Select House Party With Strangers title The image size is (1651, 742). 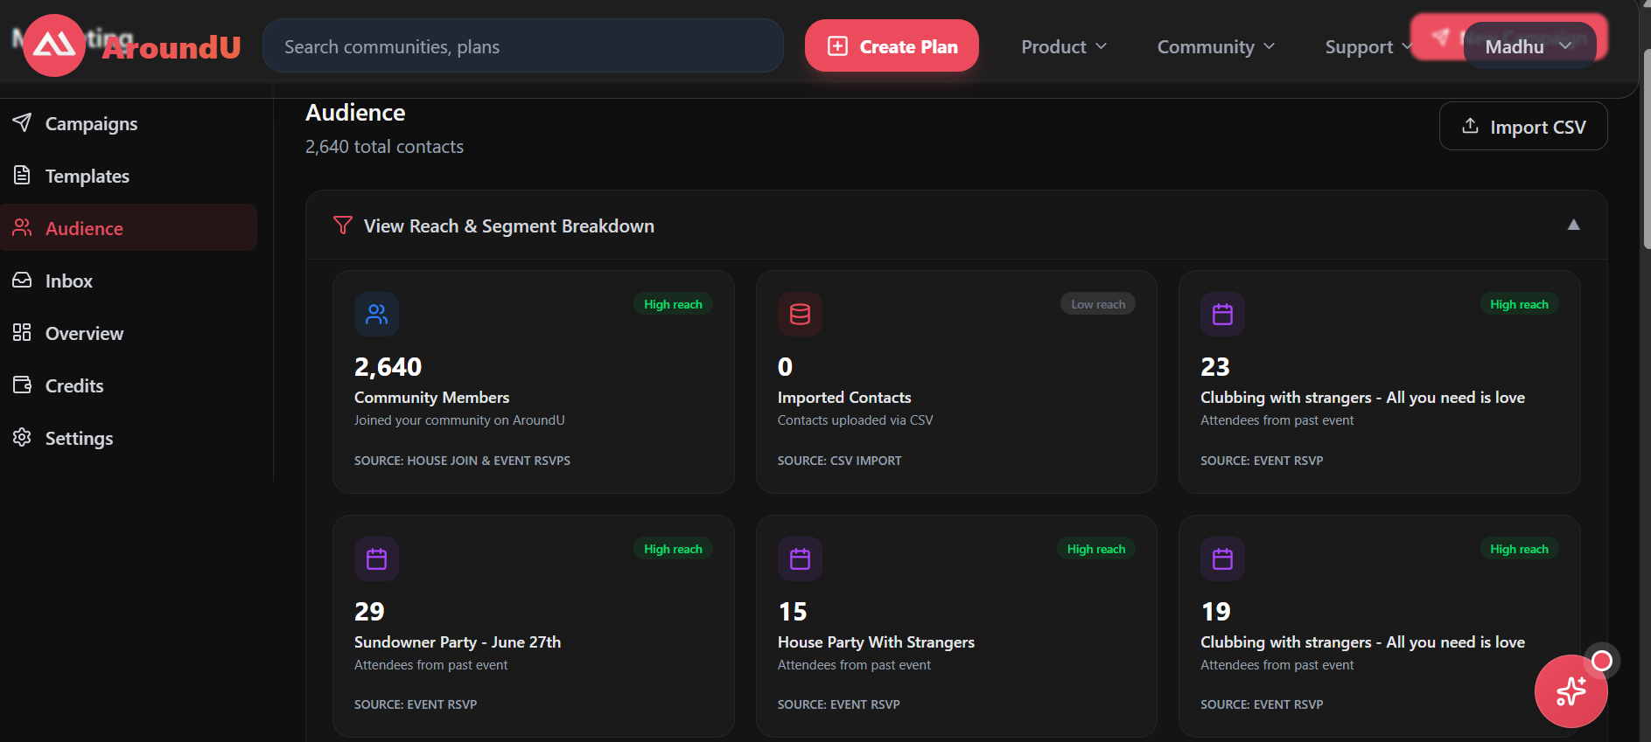[x=876, y=642]
